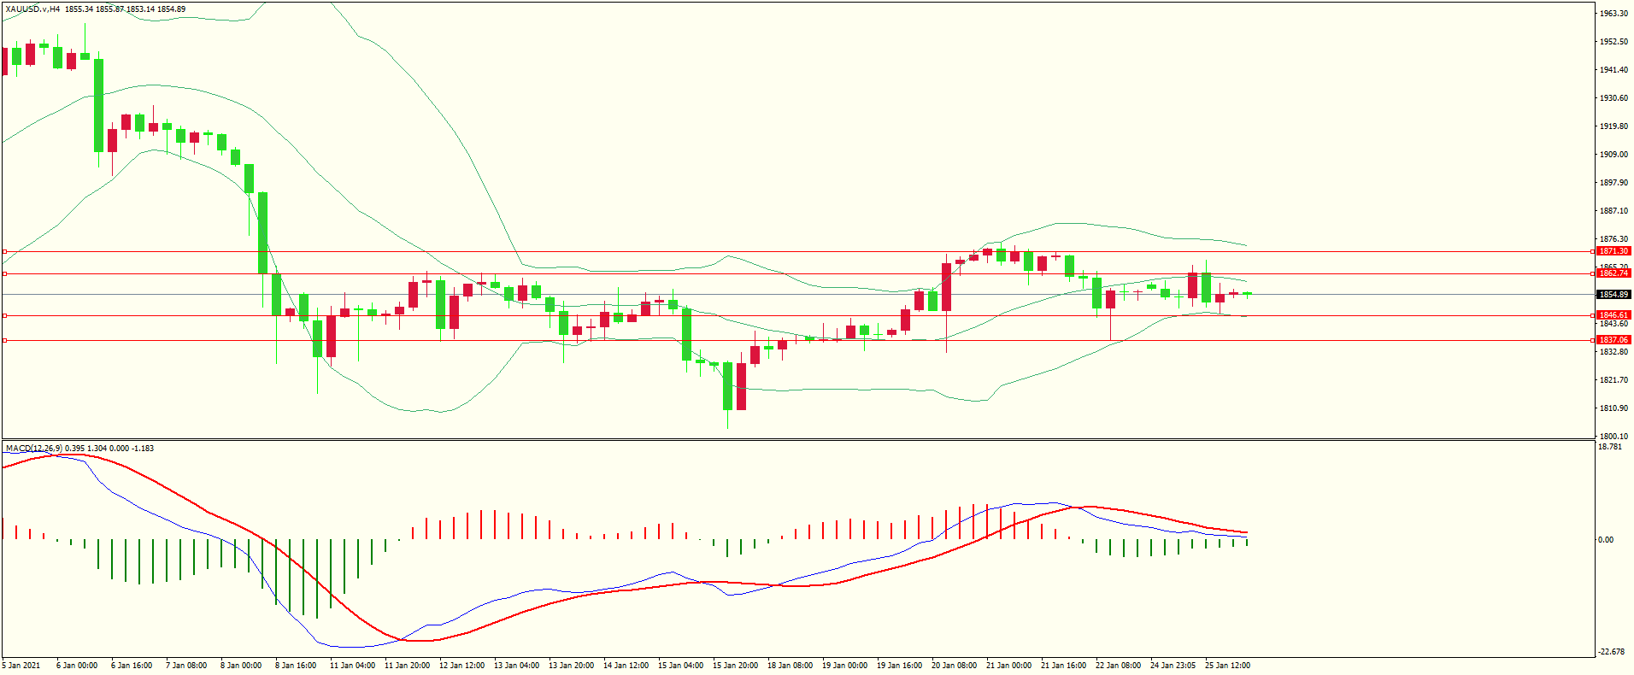Viewport: 1634px width, 675px height.
Task: Select the dark horizontal line at 1846.61
Action: pyautogui.click(x=798, y=315)
